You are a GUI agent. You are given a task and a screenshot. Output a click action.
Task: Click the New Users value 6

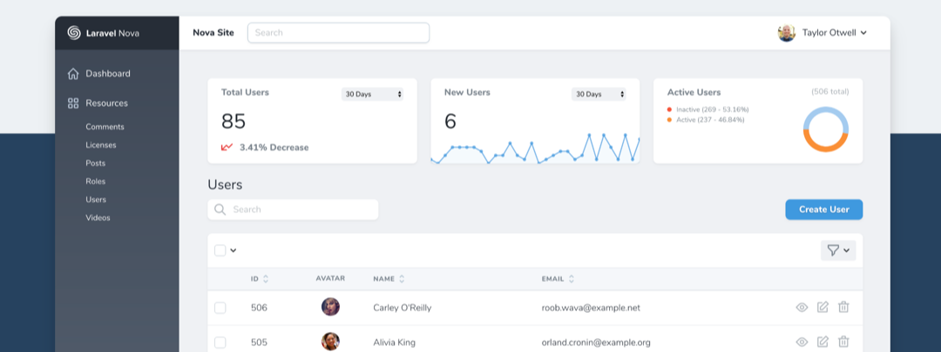pos(450,122)
